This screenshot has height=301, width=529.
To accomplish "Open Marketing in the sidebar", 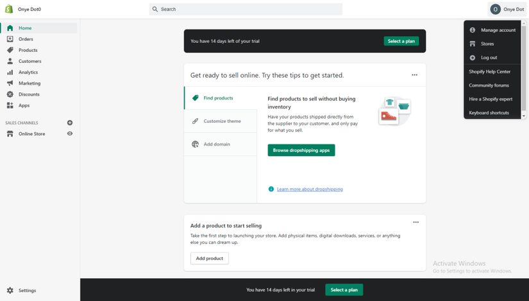I will coord(40,83).
